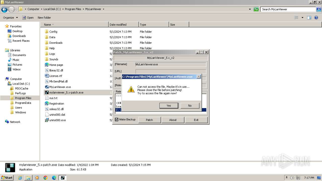Open the recent locations dropdown arrow

tap(16, 9)
